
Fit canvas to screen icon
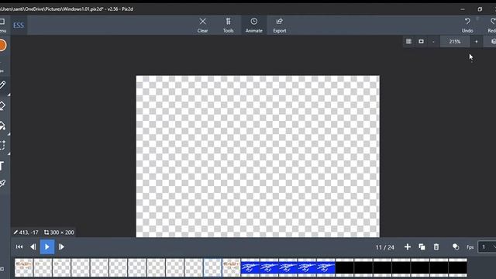[421, 41]
